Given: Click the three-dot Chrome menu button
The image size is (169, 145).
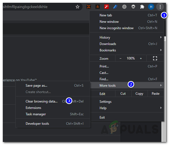Looking at the screenshot, I should 160,7.
